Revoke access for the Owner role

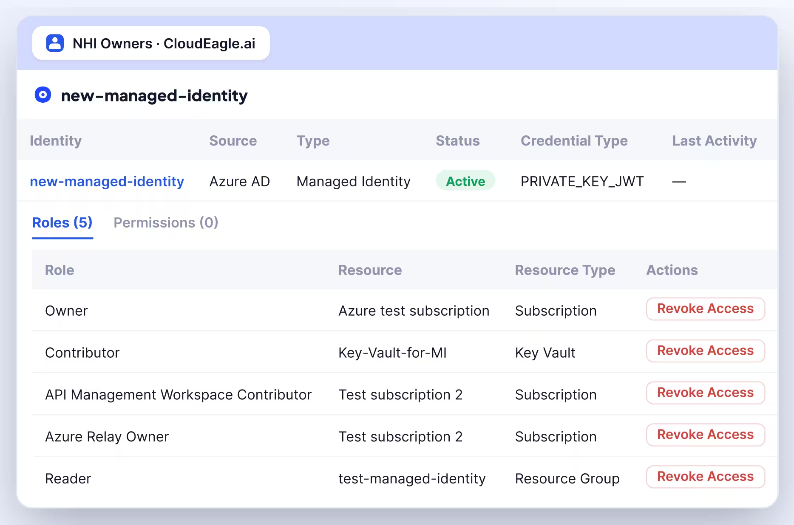tap(705, 309)
